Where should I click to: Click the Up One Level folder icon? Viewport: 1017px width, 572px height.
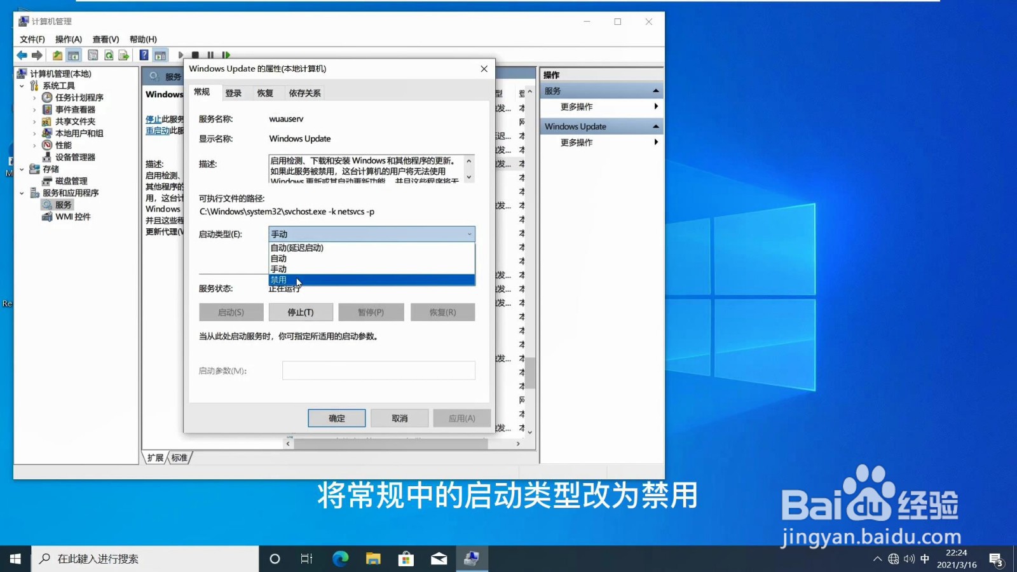click(x=57, y=55)
